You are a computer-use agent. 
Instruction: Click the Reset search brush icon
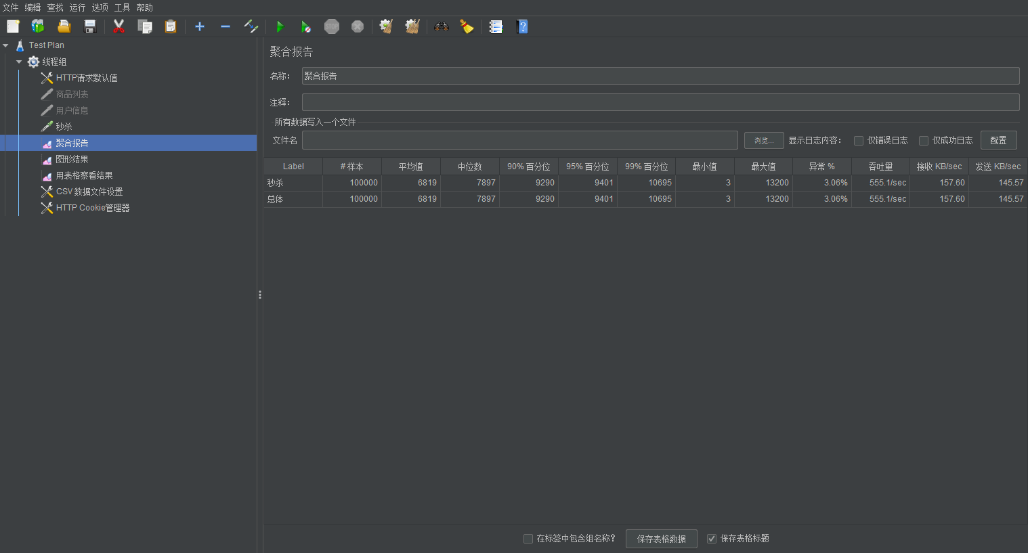pyautogui.click(x=467, y=26)
